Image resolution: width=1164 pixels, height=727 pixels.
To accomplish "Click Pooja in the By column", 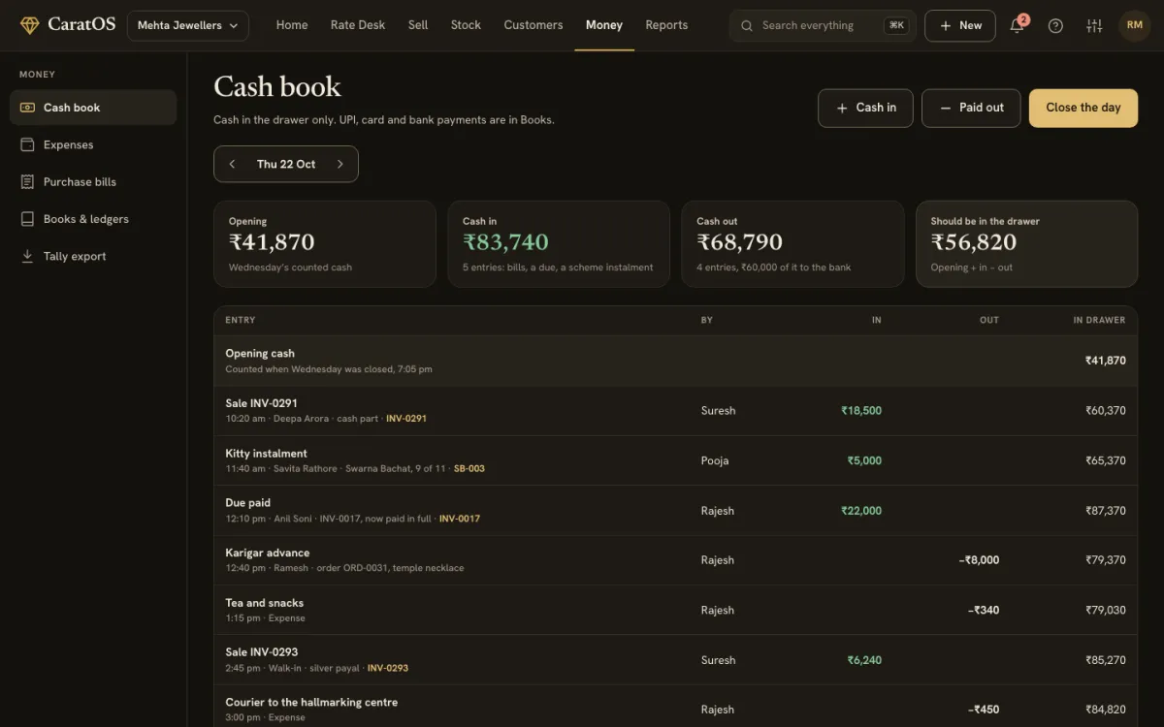I will [715, 460].
